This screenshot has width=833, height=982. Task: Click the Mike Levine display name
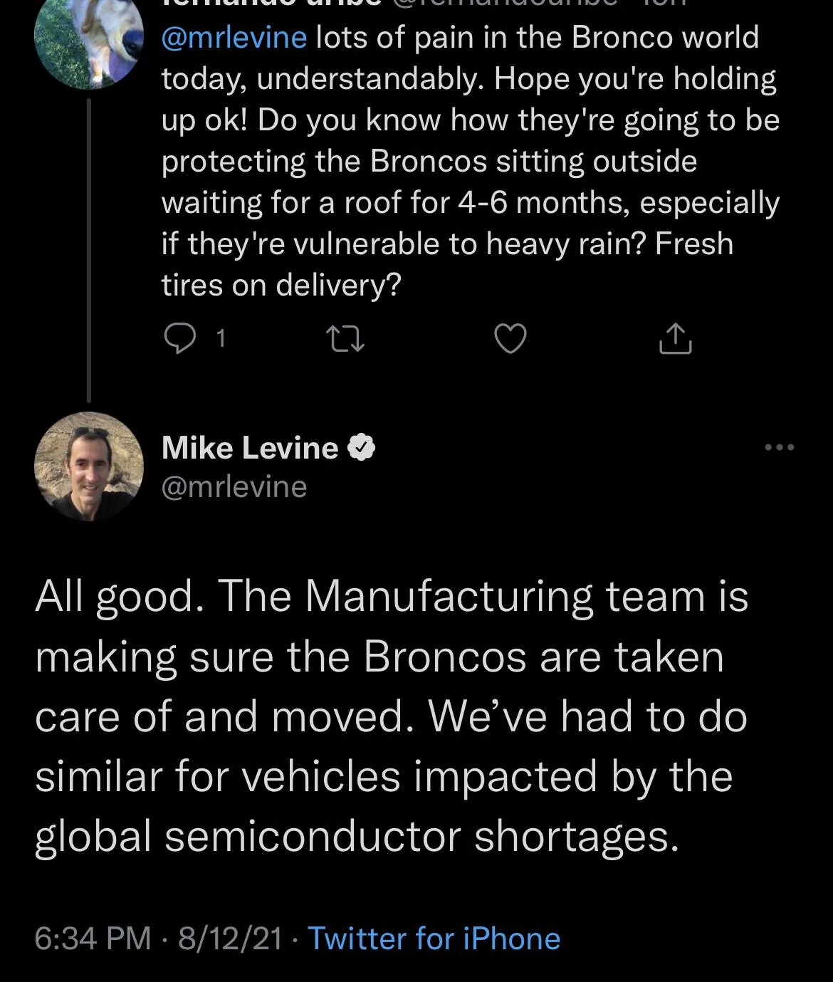coord(250,448)
